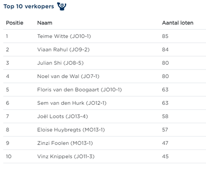
Task: Select the Aantal loten column header
Action: [177, 23]
